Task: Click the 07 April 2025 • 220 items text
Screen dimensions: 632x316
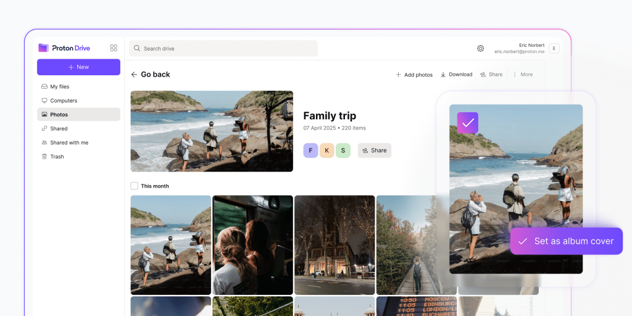Action: tap(335, 128)
